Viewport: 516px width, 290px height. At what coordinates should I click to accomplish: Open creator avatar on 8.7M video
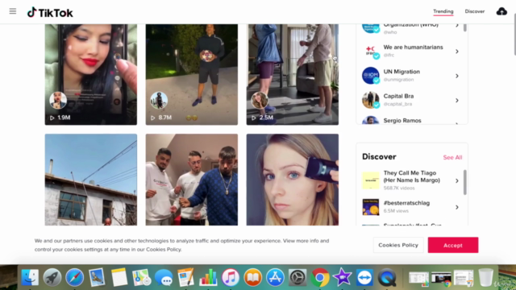point(159,100)
